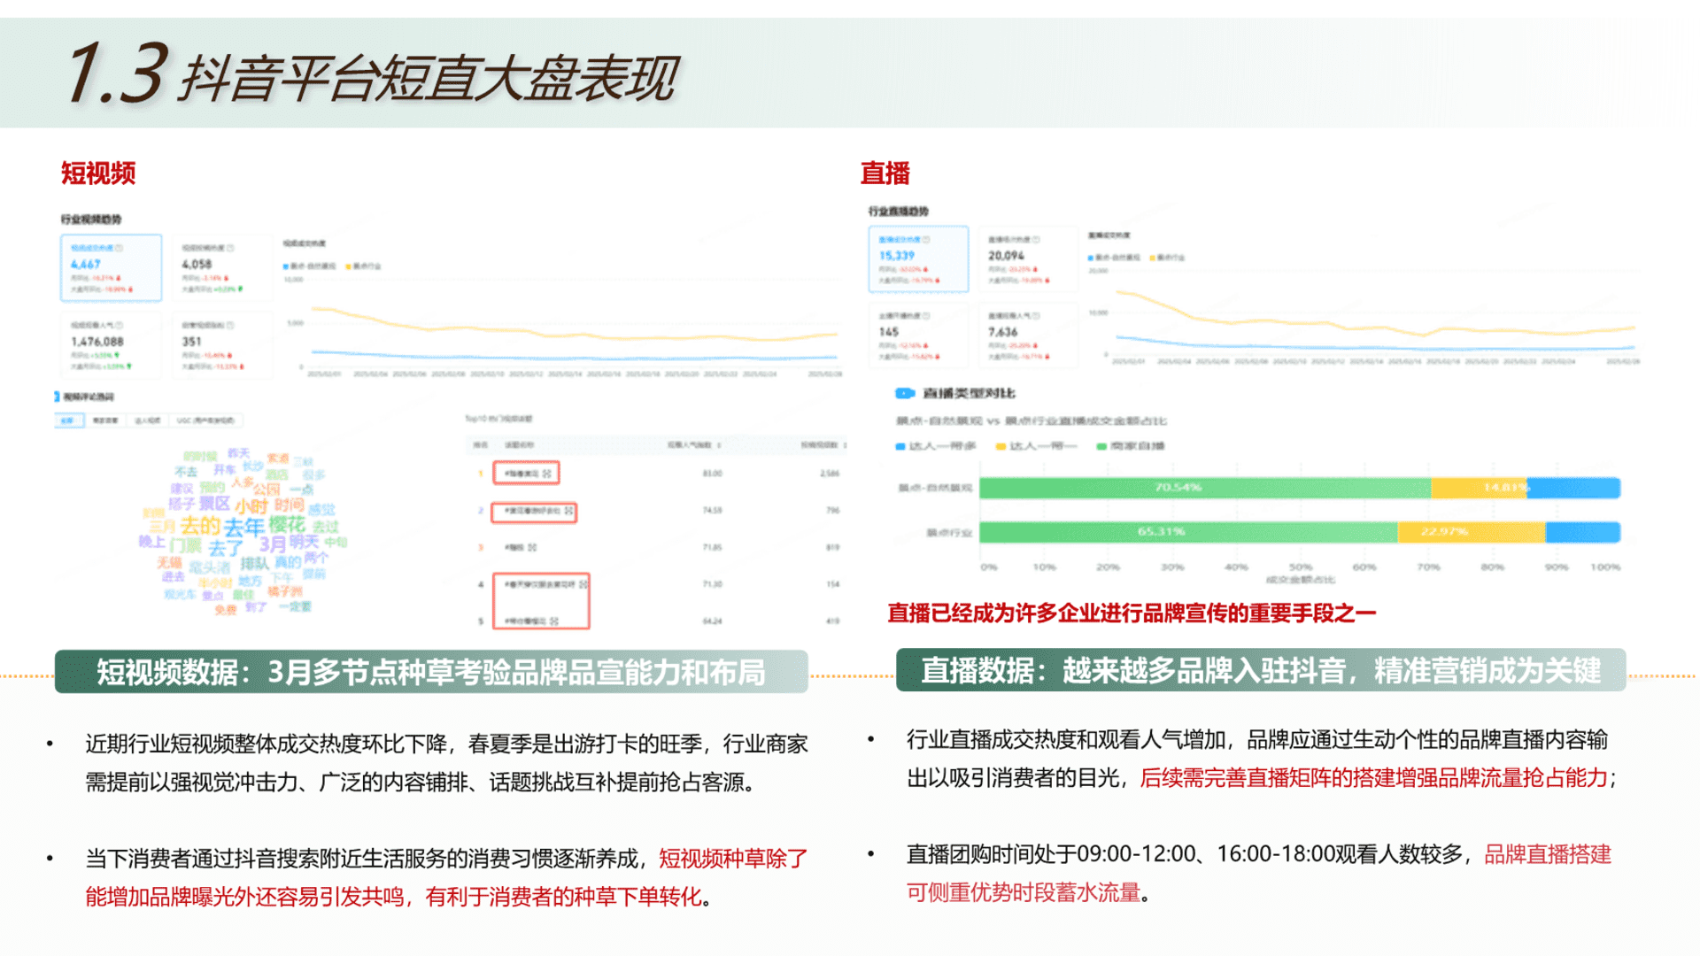Sort by the video count column arrow
The height and width of the screenshot is (956, 1700).
pos(845,445)
